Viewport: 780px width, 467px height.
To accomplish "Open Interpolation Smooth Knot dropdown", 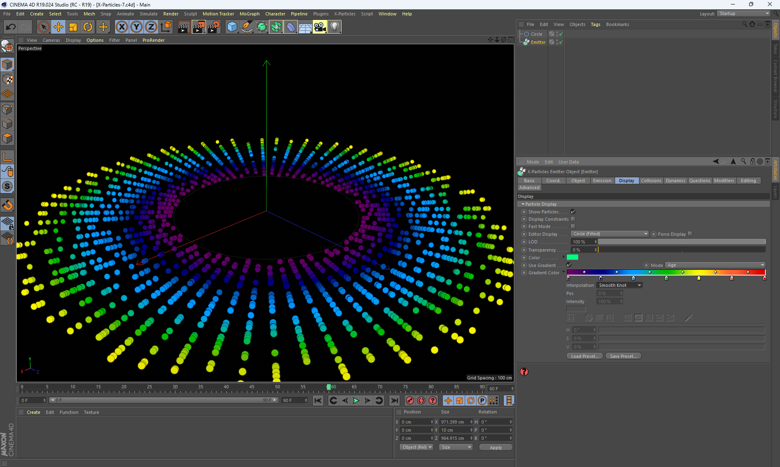I will tap(620, 285).
